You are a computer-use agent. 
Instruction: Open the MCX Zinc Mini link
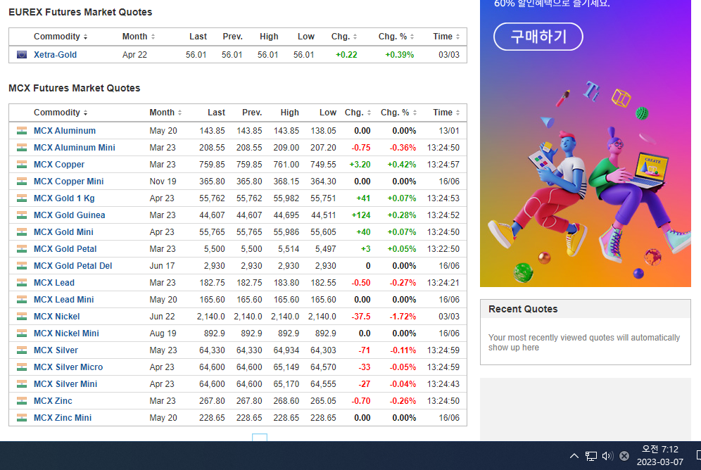[x=63, y=418]
